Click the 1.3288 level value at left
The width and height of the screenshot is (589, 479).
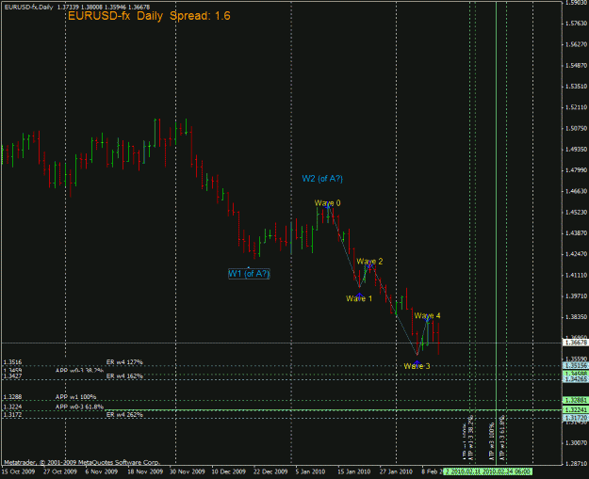click(x=12, y=397)
